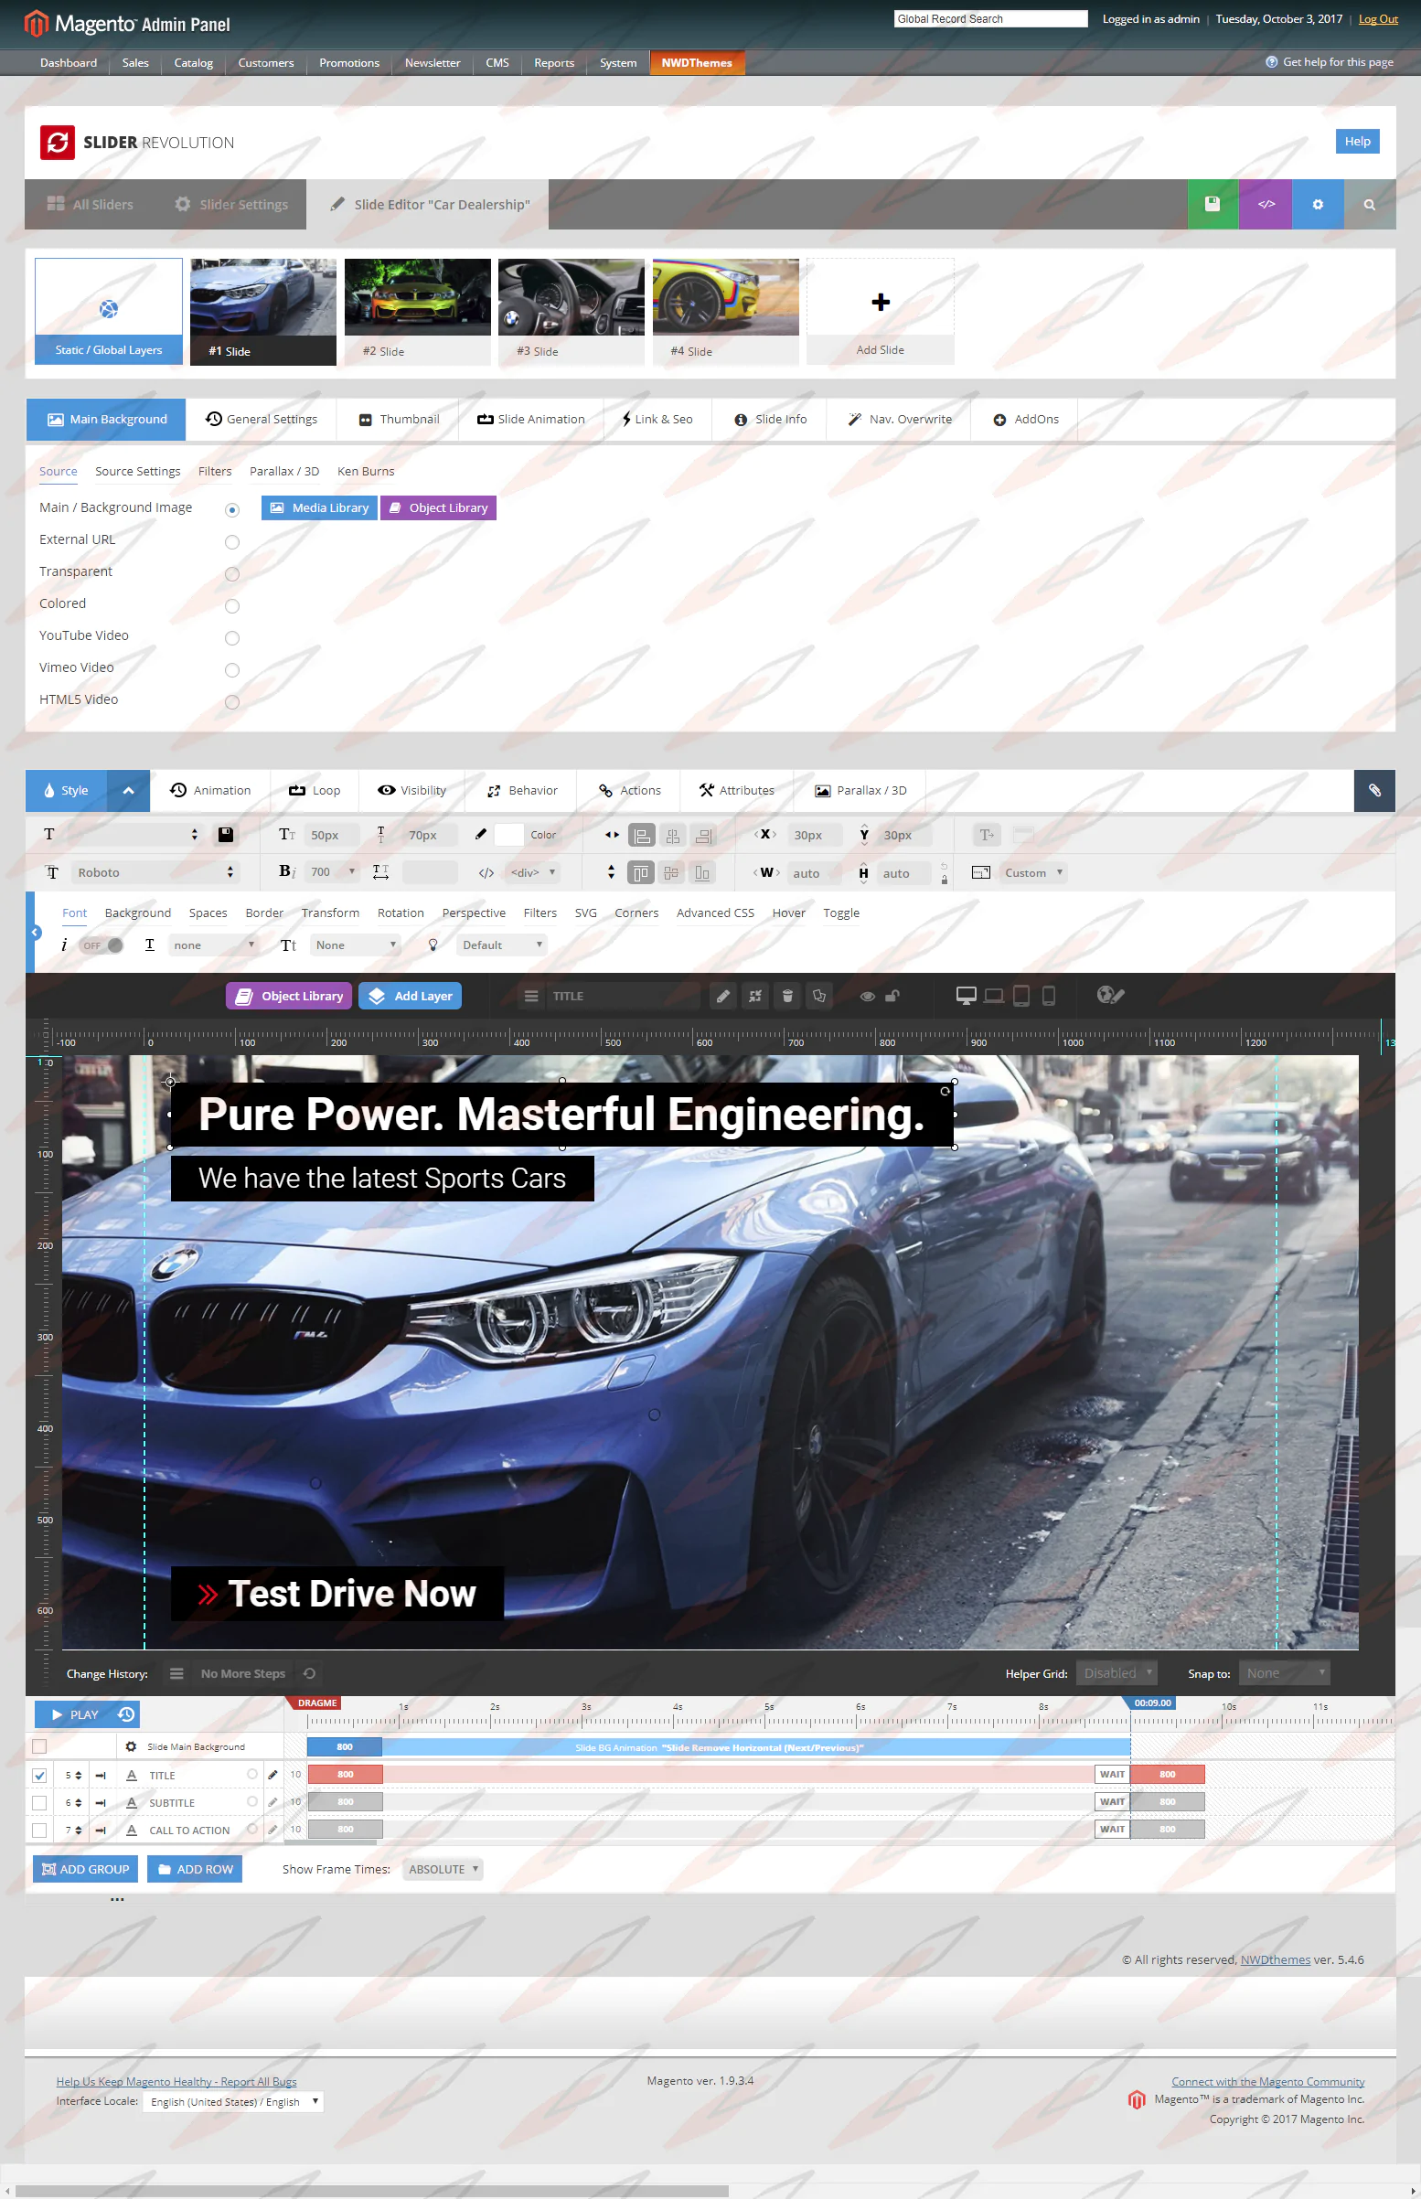Click the 00:09.00 timeline end marker
1421x2199 pixels.
pos(1150,1703)
